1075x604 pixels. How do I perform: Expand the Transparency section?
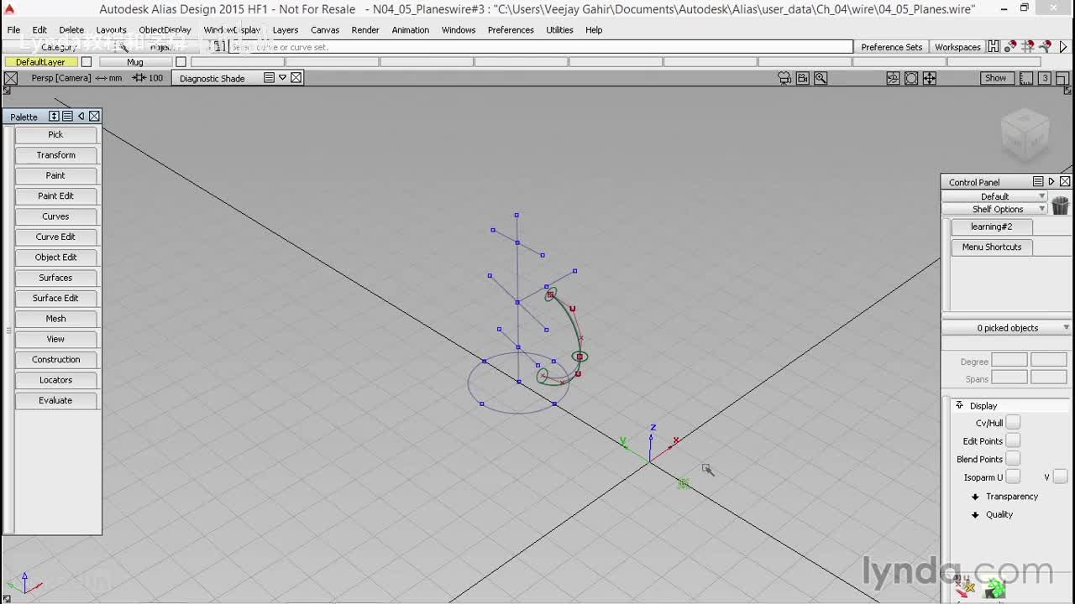975,497
